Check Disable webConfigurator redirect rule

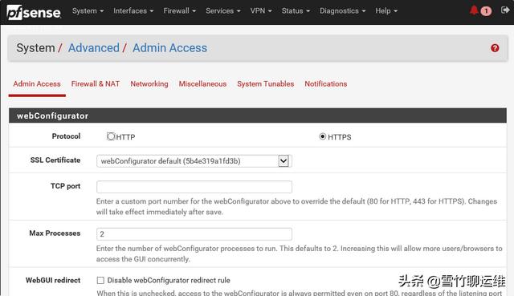100,280
